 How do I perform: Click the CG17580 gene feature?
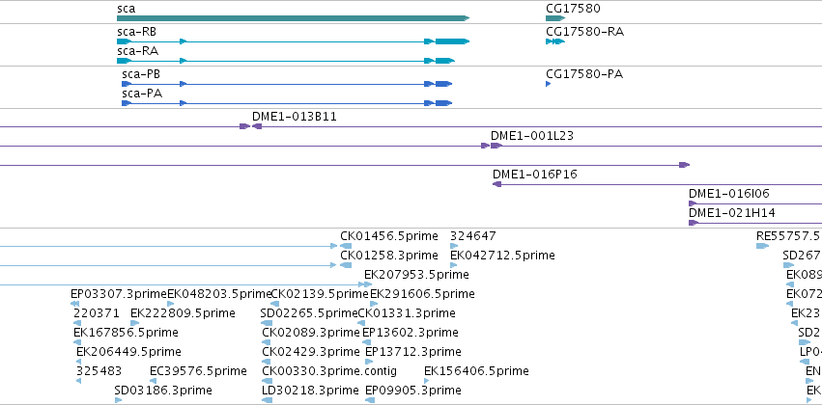555,18
